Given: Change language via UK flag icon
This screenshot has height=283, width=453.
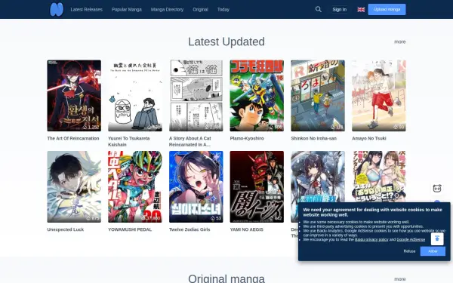Looking at the screenshot, I should pos(361,10).
